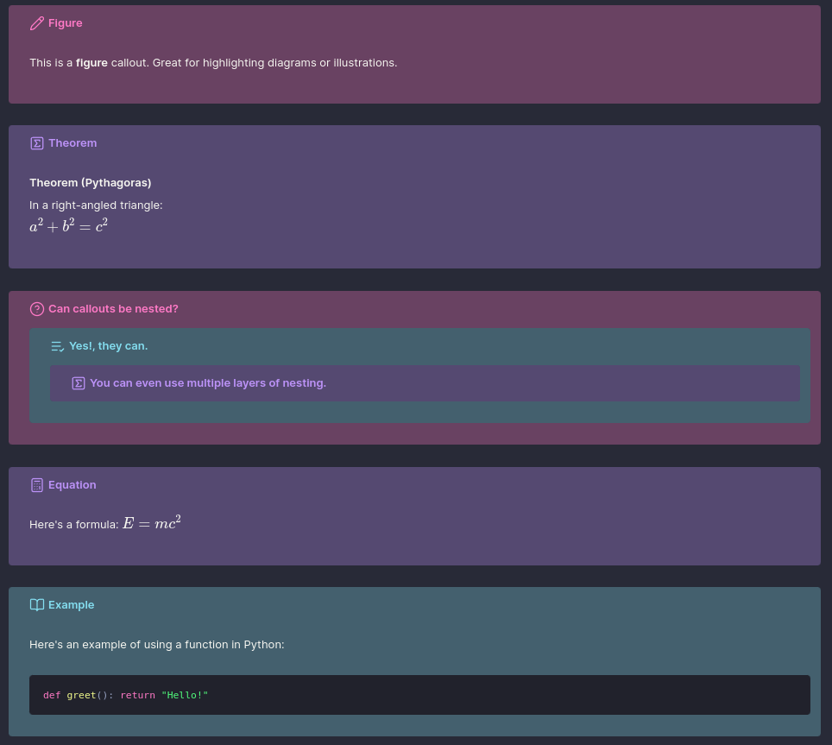The height and width of the screenshot is (745, 832).
Task: Select 'You can even use multiple layers' title
Action: tap(207, 383)
